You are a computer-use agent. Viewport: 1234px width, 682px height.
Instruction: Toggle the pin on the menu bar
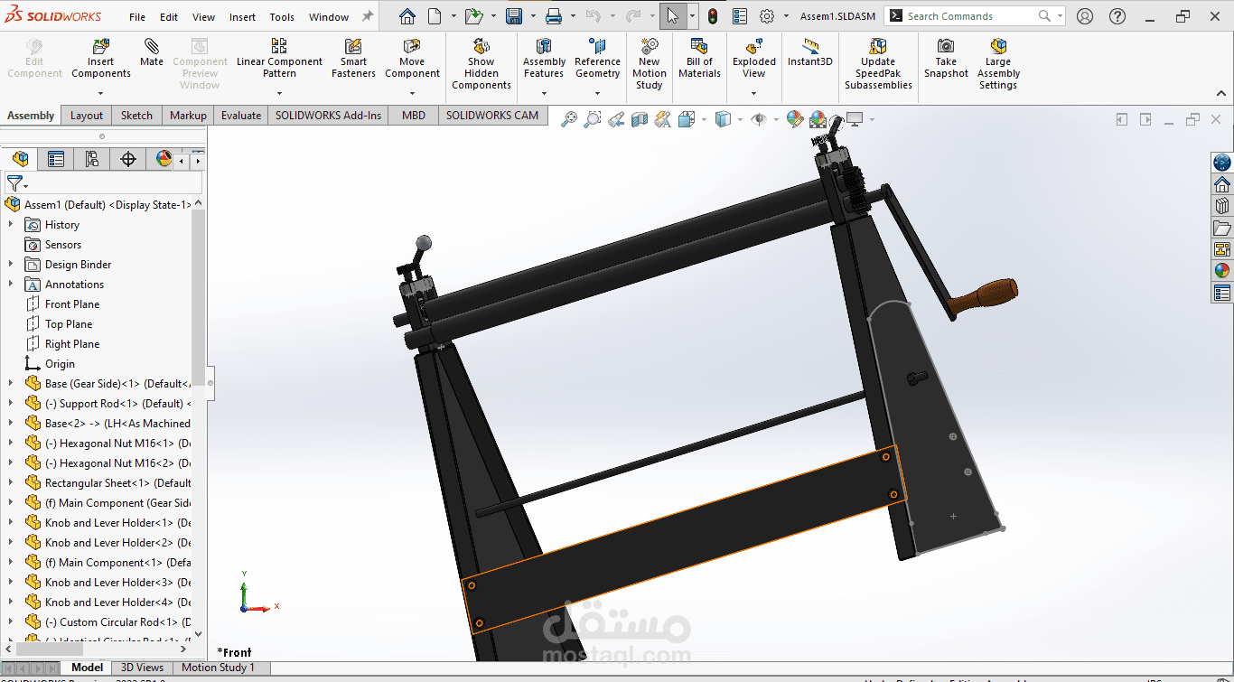click(367, 16)
